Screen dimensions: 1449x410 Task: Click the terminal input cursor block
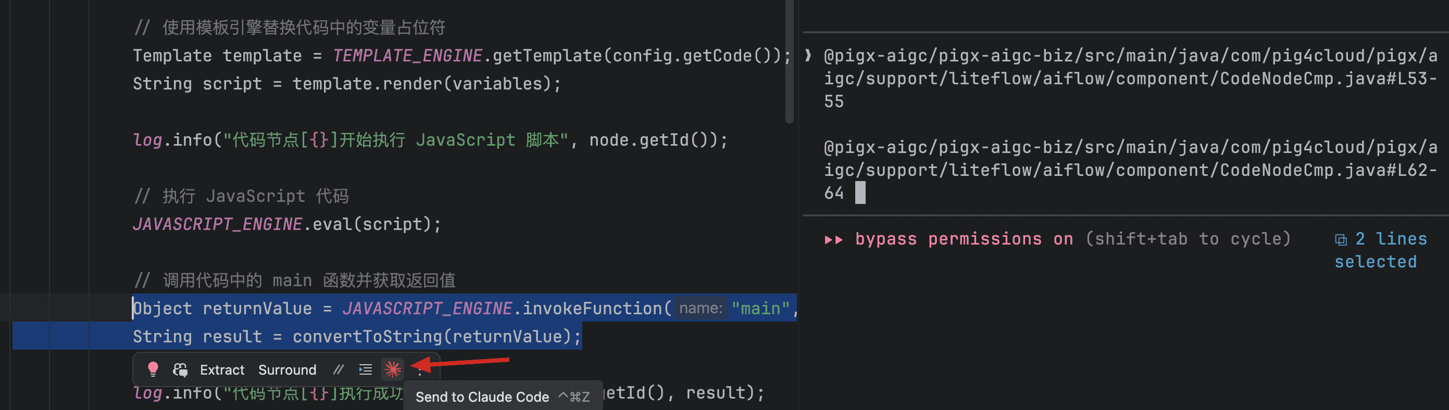tap(860, 193)
